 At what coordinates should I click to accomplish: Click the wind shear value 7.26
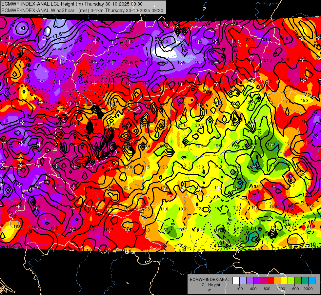[x=293, y=227]
